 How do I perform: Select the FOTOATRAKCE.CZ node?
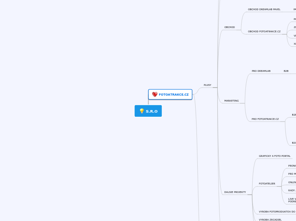tap(170, 94)
